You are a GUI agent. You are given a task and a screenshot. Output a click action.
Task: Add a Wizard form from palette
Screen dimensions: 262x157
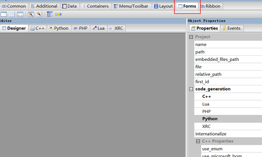pos(31,14)
